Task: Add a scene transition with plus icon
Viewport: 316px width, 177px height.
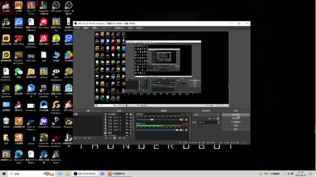Action: tap(209, 119)
